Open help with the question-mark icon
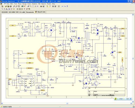Viewport: 135px width, 108px height. [67, 6]
